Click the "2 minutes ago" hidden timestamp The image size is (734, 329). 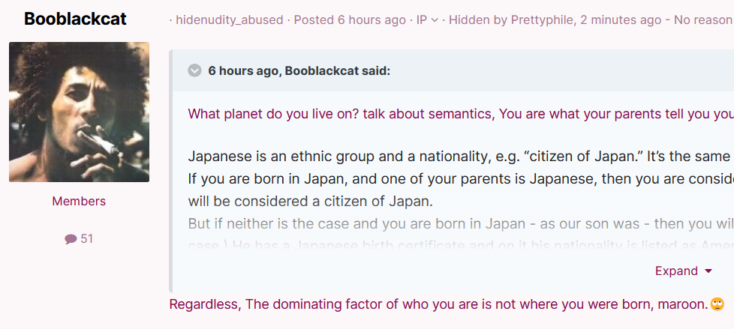621,20
